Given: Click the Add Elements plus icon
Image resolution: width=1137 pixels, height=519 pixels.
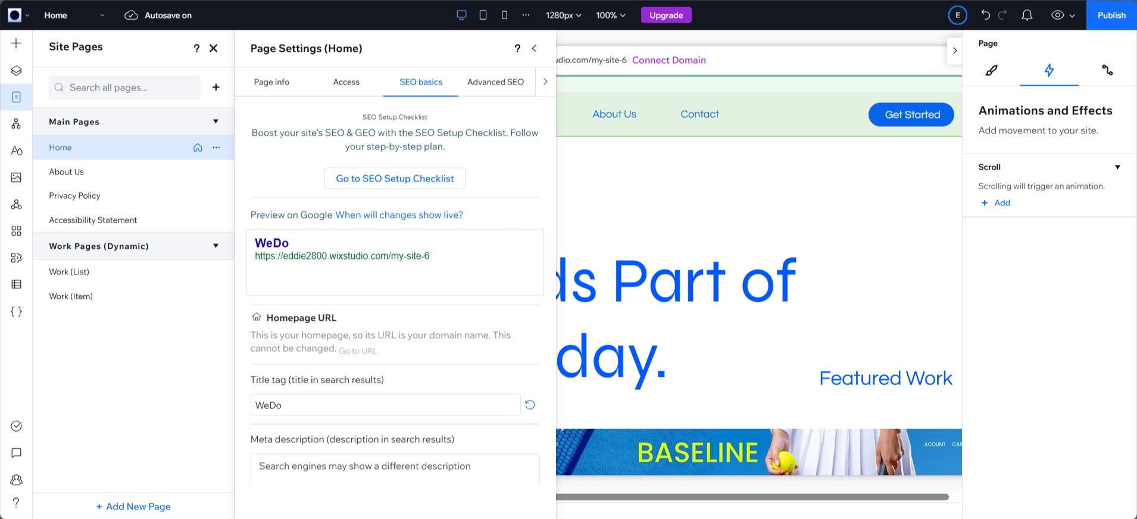Looking at the screenshot, I should click(16, 43).
